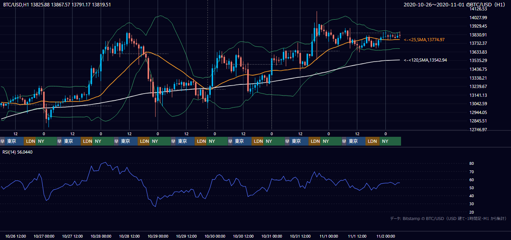511x240 pixels.
Task: Click price axis value 13830.91
Action: (478, 35)
